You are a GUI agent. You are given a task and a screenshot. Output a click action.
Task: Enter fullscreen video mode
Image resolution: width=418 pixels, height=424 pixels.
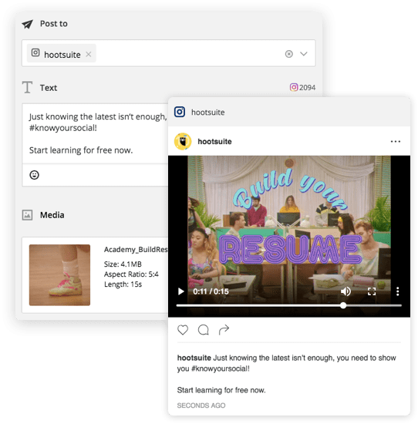[x=372, y=291]
